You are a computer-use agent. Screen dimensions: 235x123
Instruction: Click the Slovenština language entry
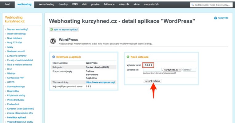(92, 75)
